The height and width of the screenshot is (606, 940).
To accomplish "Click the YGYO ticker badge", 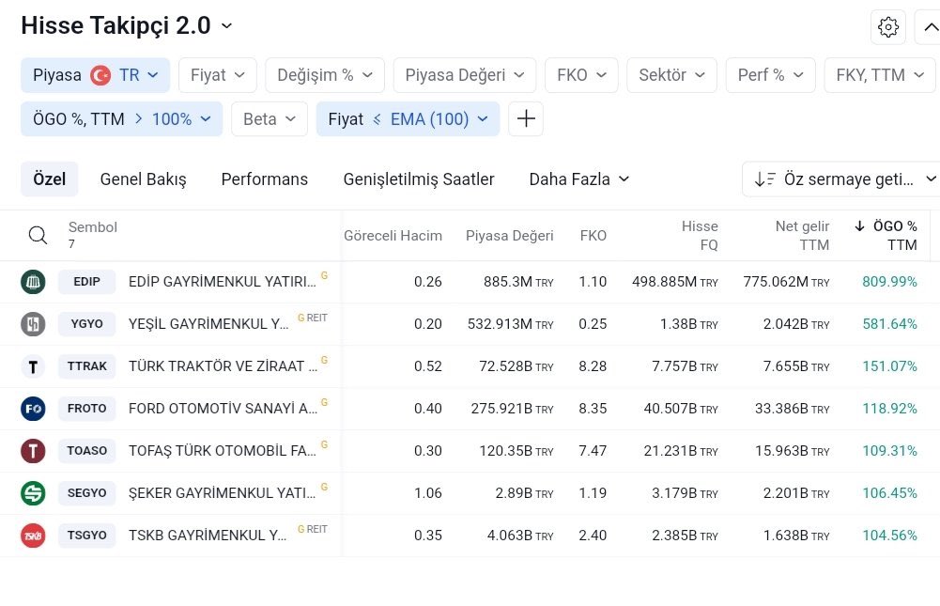I will 87,324.
